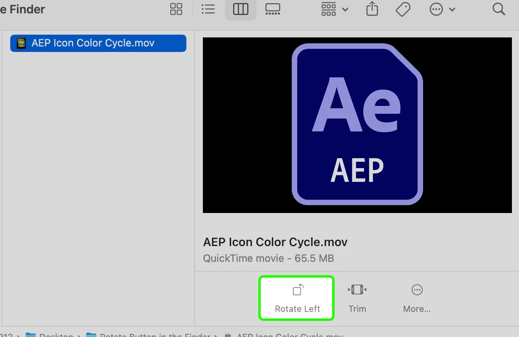The width and height of the screenshot is (519, 337).
Task: Click the AEP video preview thumbnail
Action: click(x=357, y=125)
